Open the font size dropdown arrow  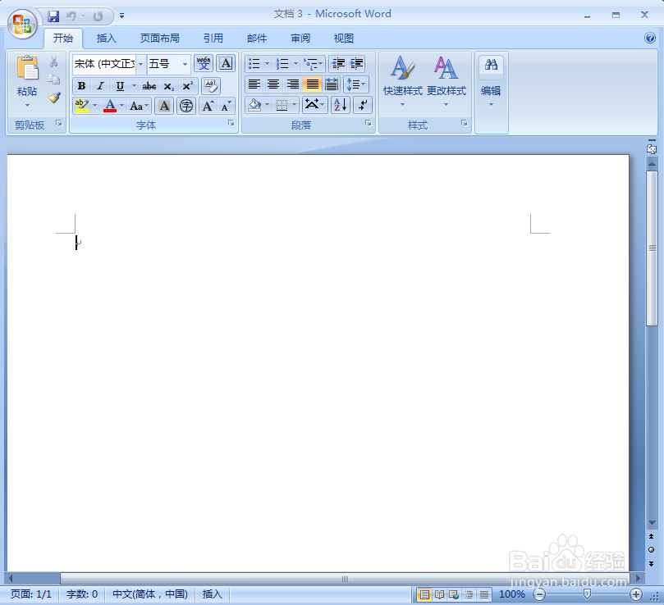click(185, 64)
